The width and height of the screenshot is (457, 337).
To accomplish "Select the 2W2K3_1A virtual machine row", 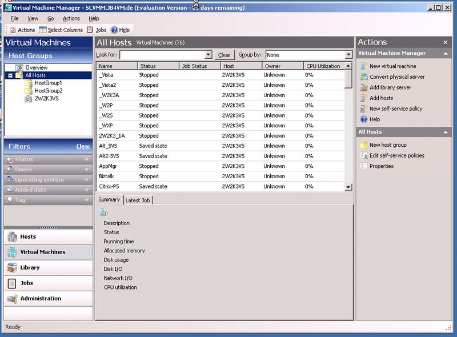I will click(x=221, y=136).
